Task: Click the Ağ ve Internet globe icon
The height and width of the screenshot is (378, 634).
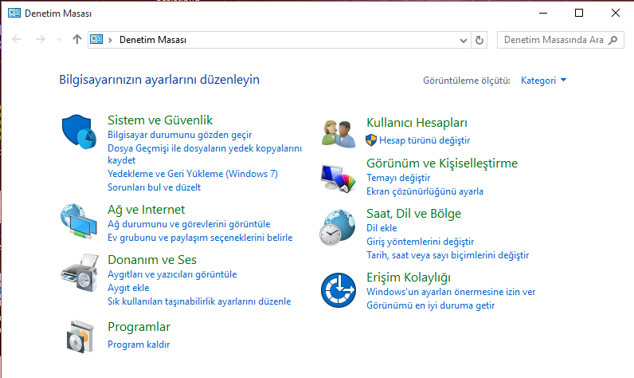Action: click(x=80, y=221)
